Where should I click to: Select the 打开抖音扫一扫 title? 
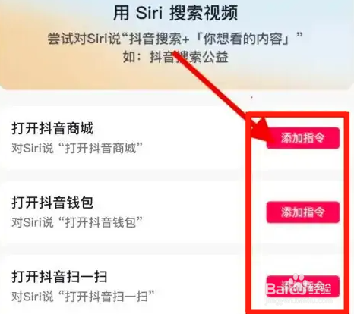tap(59, 277)
